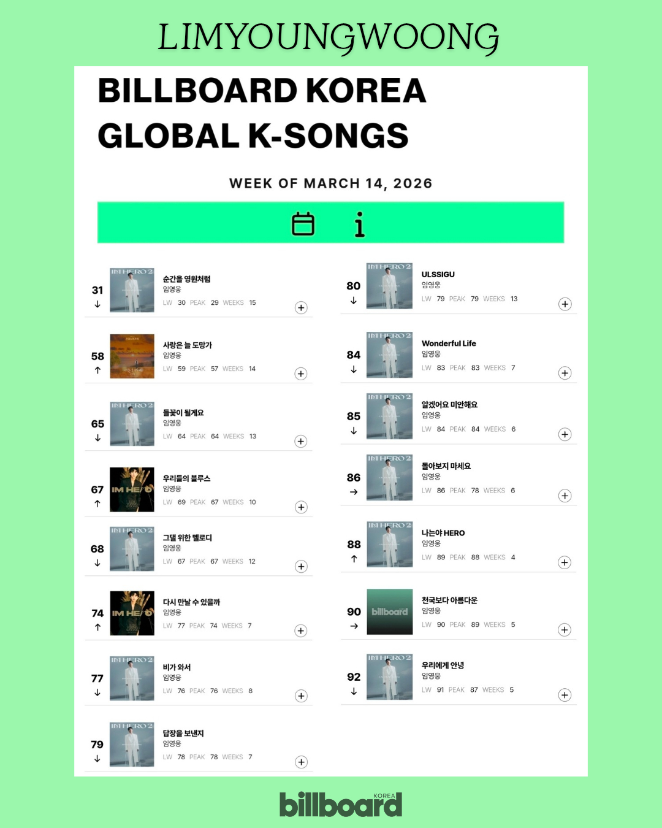Click the Billboard Korea logo at bottom
Viewport: 662px width, 828px height.
pos(341,804)
